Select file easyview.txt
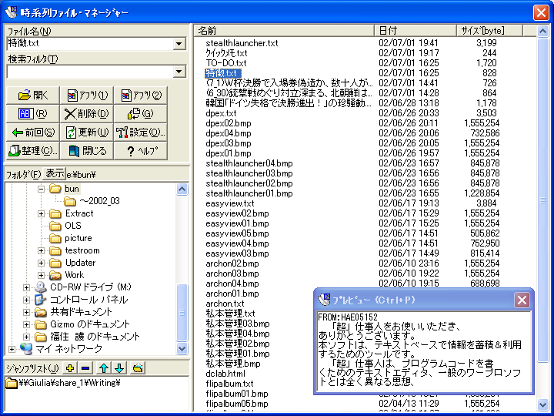Viewport: 554px width, 416px height. point(230,203)
